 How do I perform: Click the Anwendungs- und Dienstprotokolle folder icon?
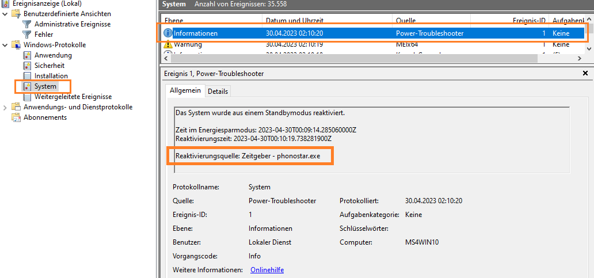click(x=16, y=107)
